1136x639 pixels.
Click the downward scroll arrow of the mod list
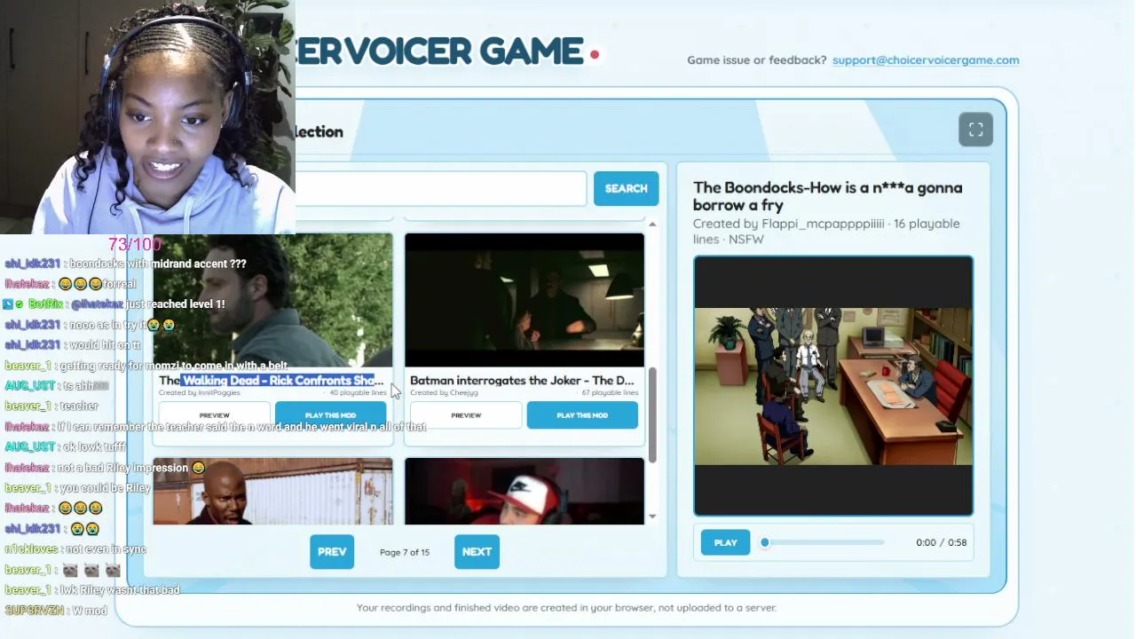click(652, 517)
